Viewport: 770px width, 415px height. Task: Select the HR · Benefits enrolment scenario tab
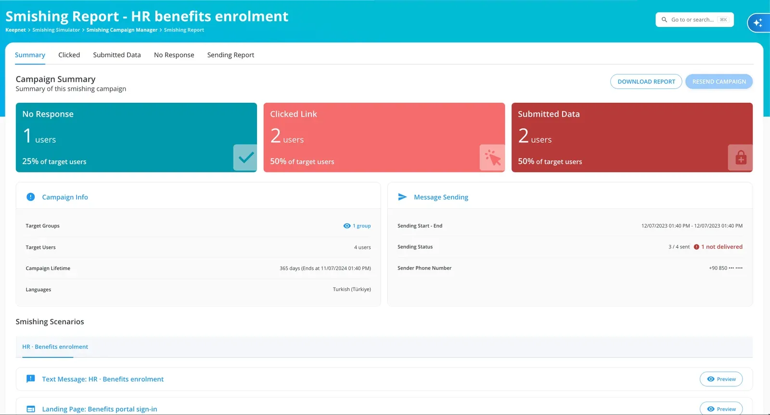pos(55,347)
